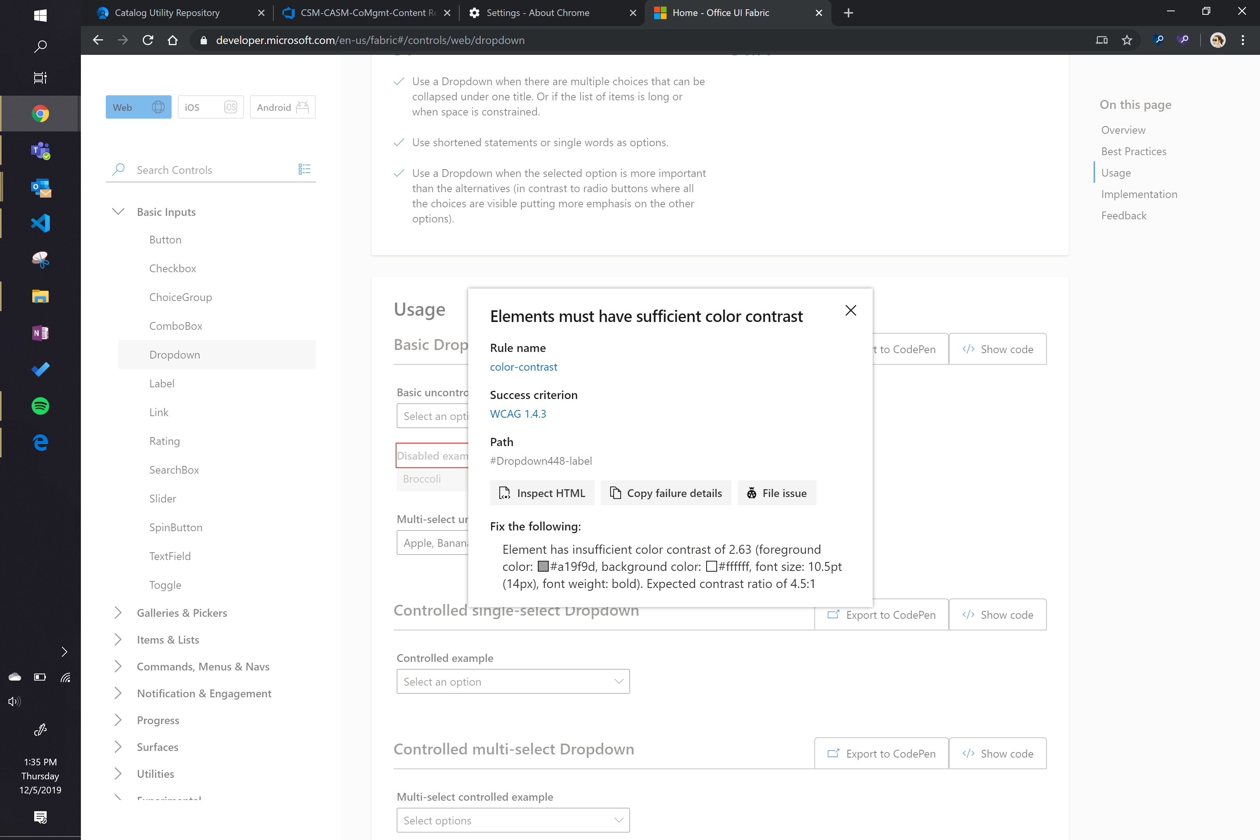
Task: Bookmark this page with star icon
Action: 1127,40
